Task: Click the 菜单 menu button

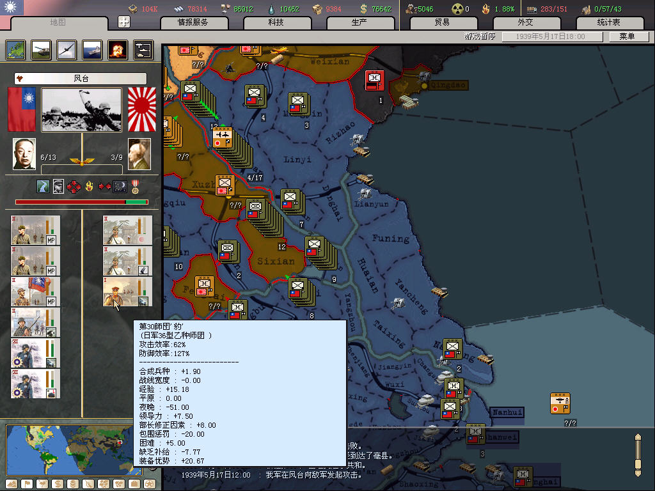Action: coord(626,36)
